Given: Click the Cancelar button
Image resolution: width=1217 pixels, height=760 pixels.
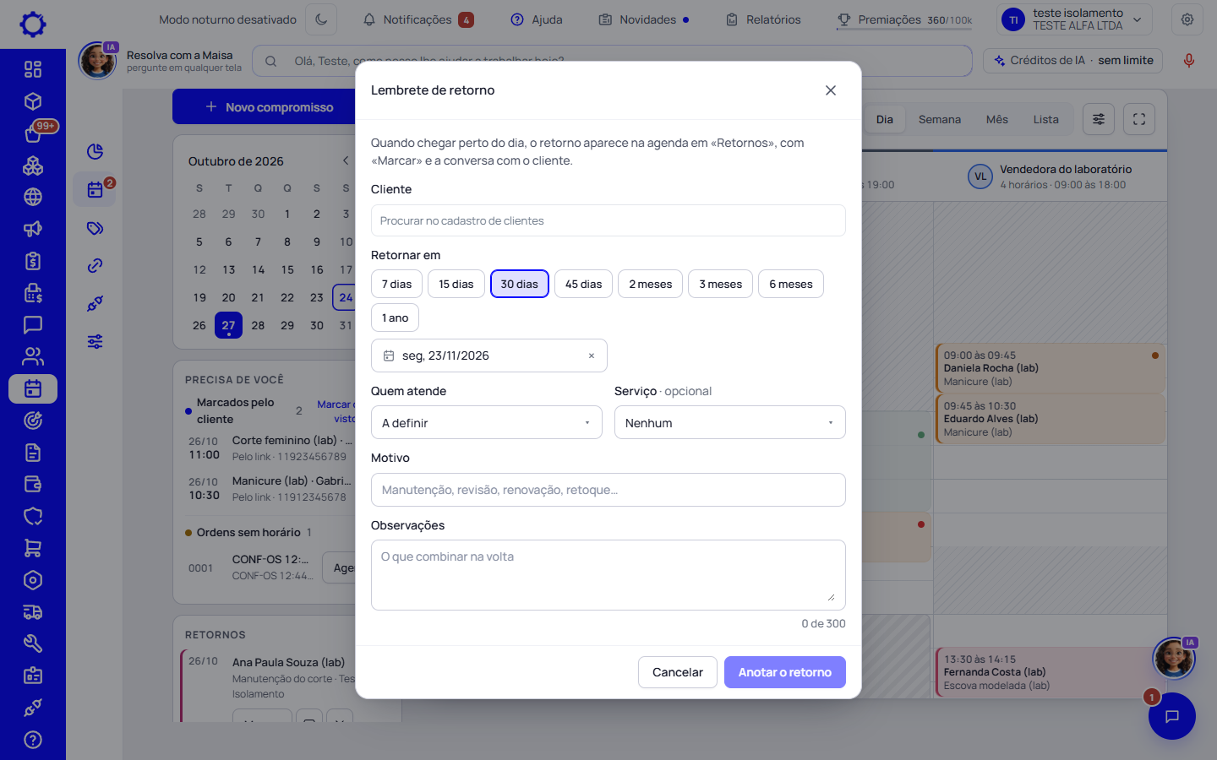Looking at the screenshot, I should 678,672.
